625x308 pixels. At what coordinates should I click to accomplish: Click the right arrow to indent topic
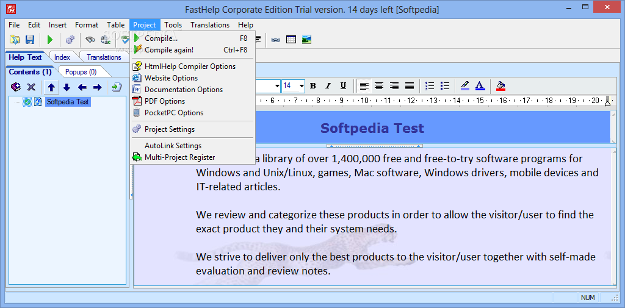[x=97, y=87]
